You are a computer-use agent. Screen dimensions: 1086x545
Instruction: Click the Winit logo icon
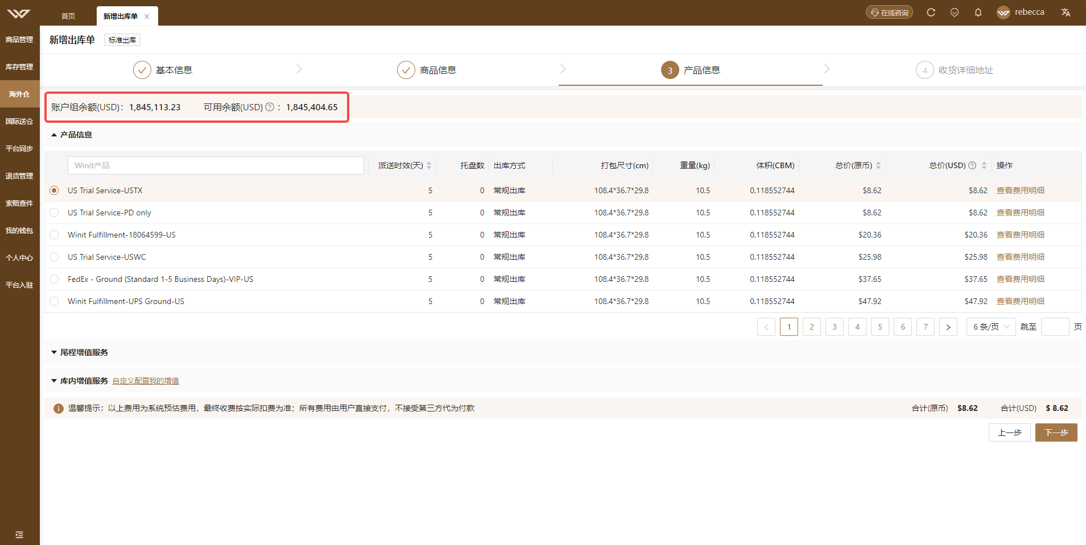pyautogui.click(x=19, y=13)
